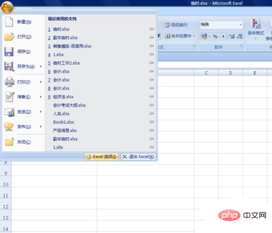
Task: Pin recent entry 1 临时.xlsx
Action: 151,29
